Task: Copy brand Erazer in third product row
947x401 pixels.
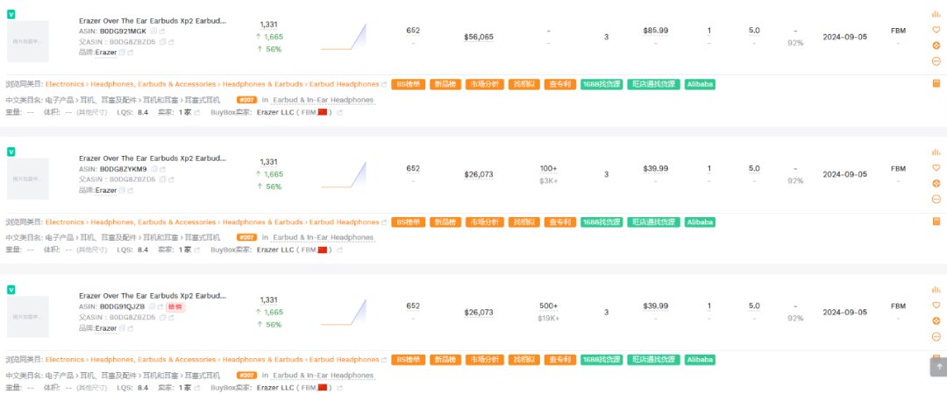Action: pos(122,328)
